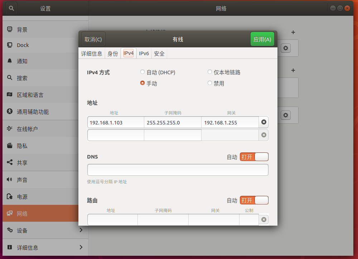Select the 声音 speaker icon
This screenshot has height=259, width=358.
(10, 179)
